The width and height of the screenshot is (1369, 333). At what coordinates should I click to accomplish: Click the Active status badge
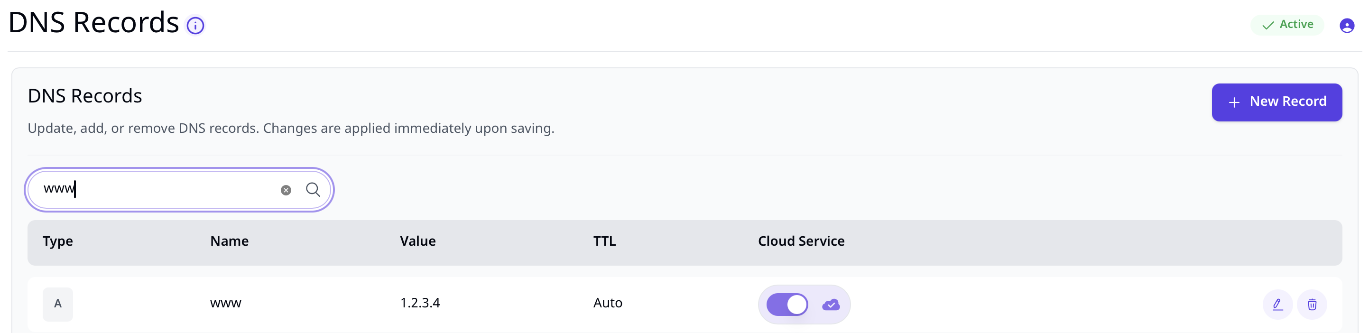pyautogui.click(x=1286, y=25)
